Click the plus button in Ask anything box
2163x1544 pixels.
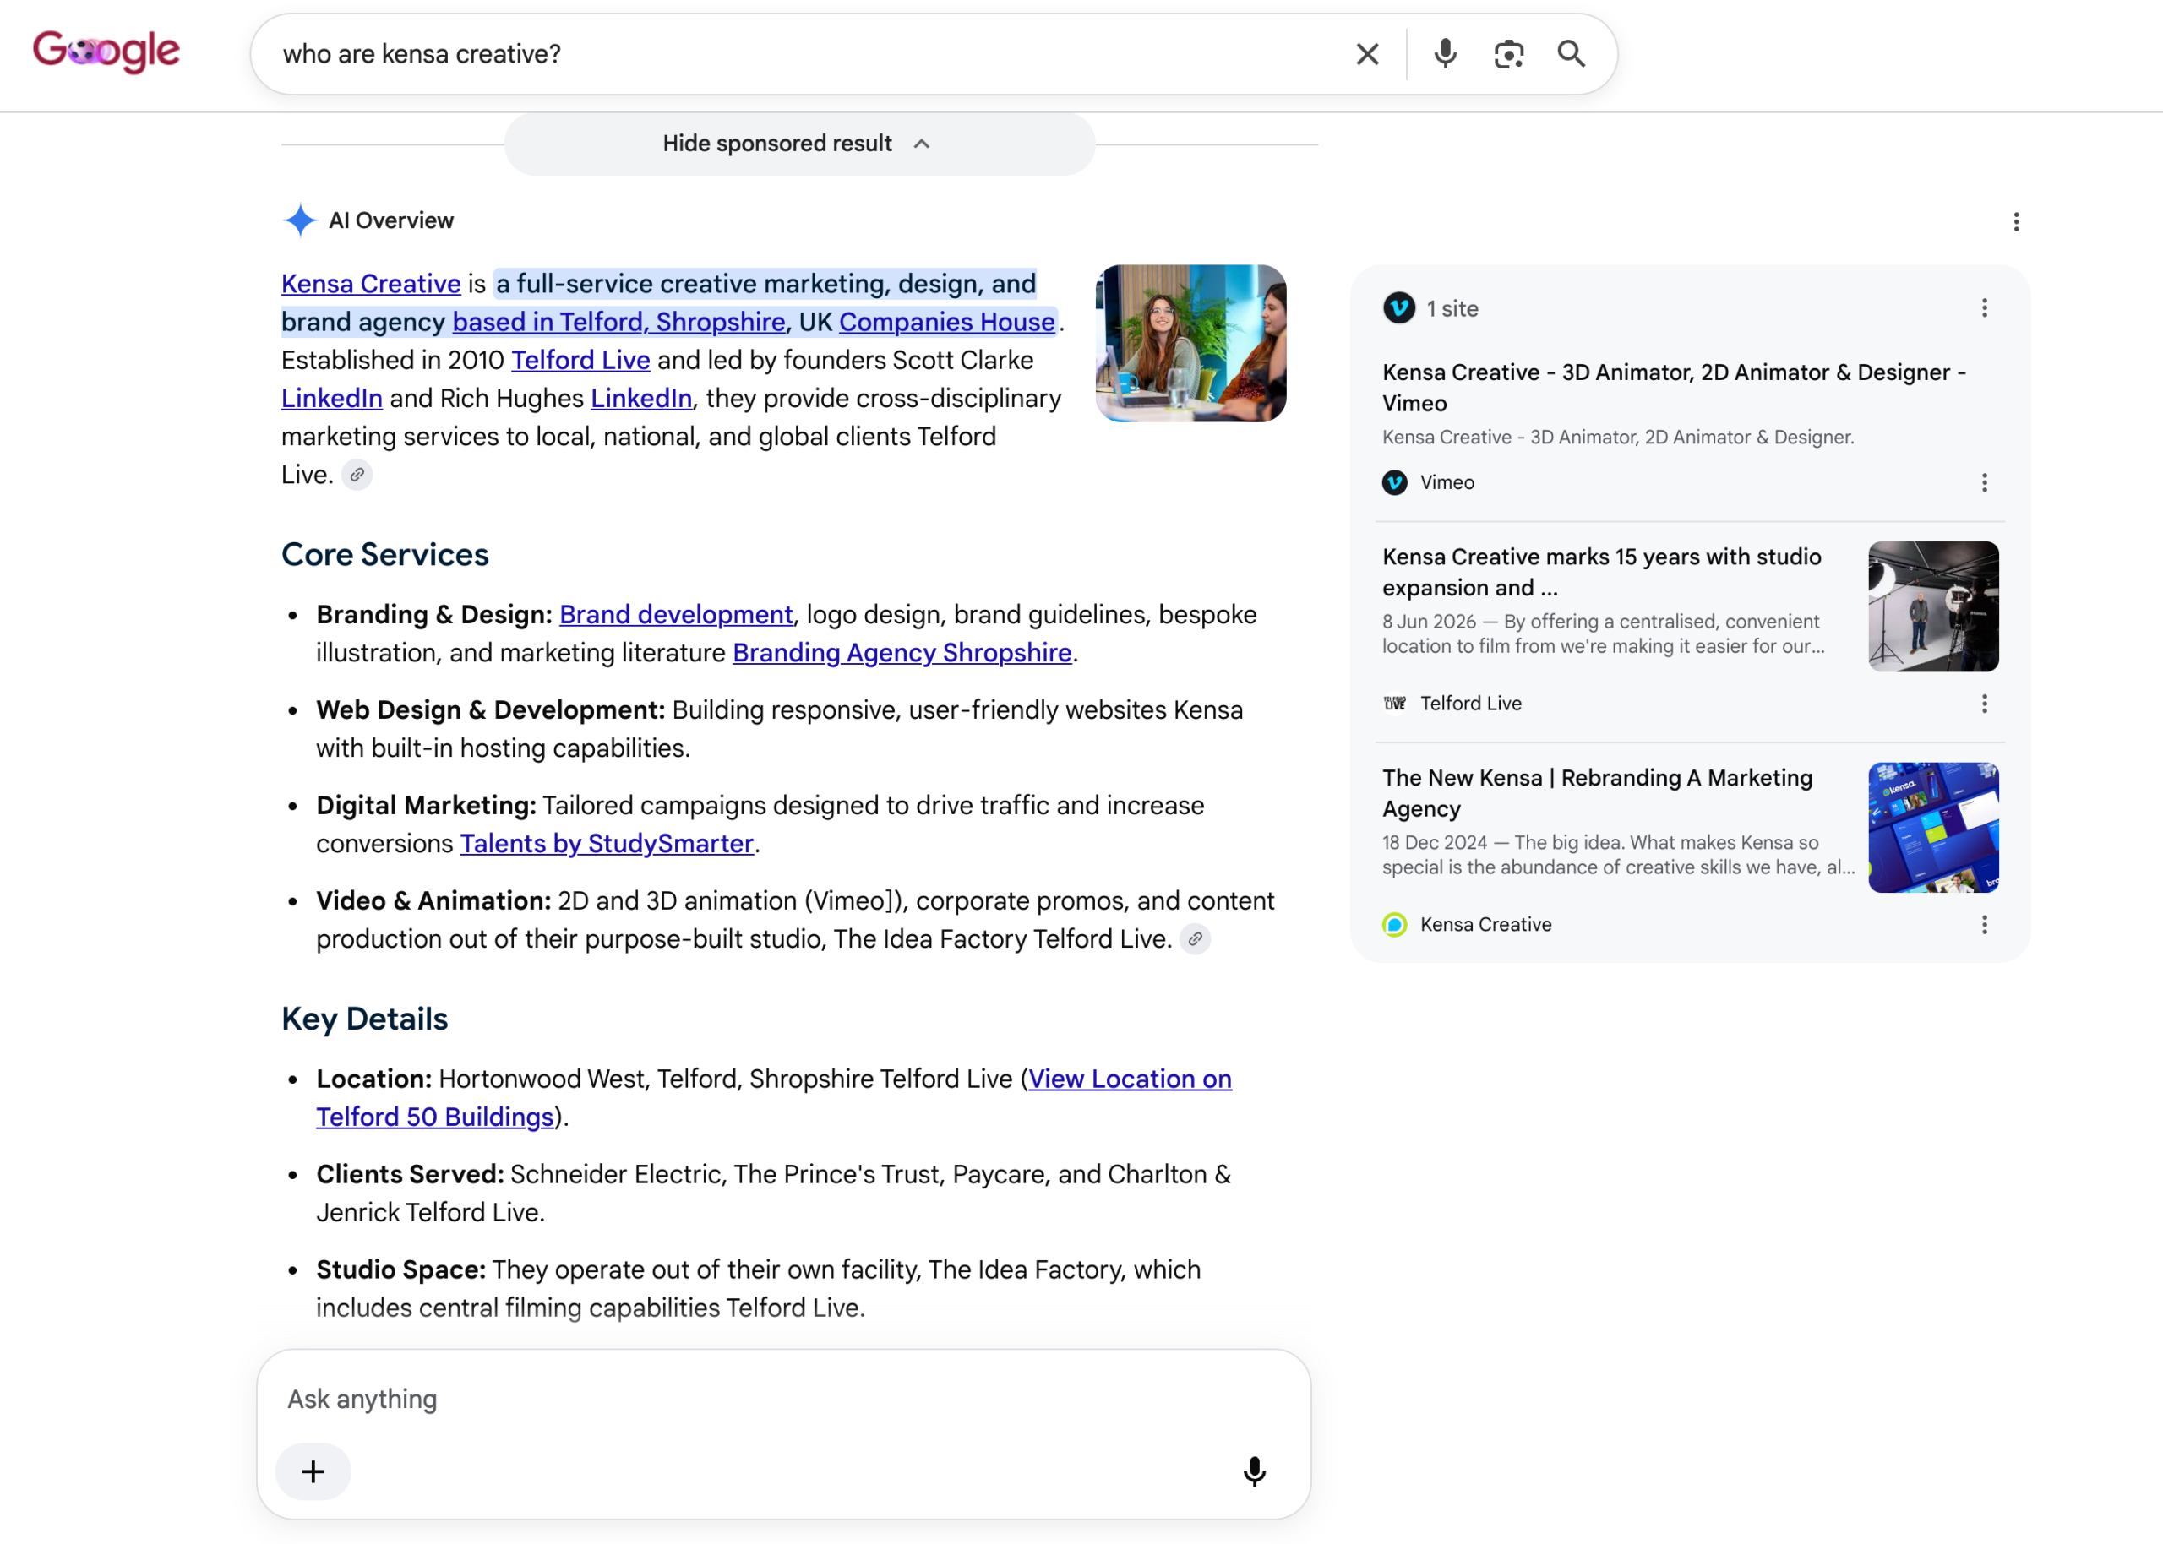point(313,1471)
